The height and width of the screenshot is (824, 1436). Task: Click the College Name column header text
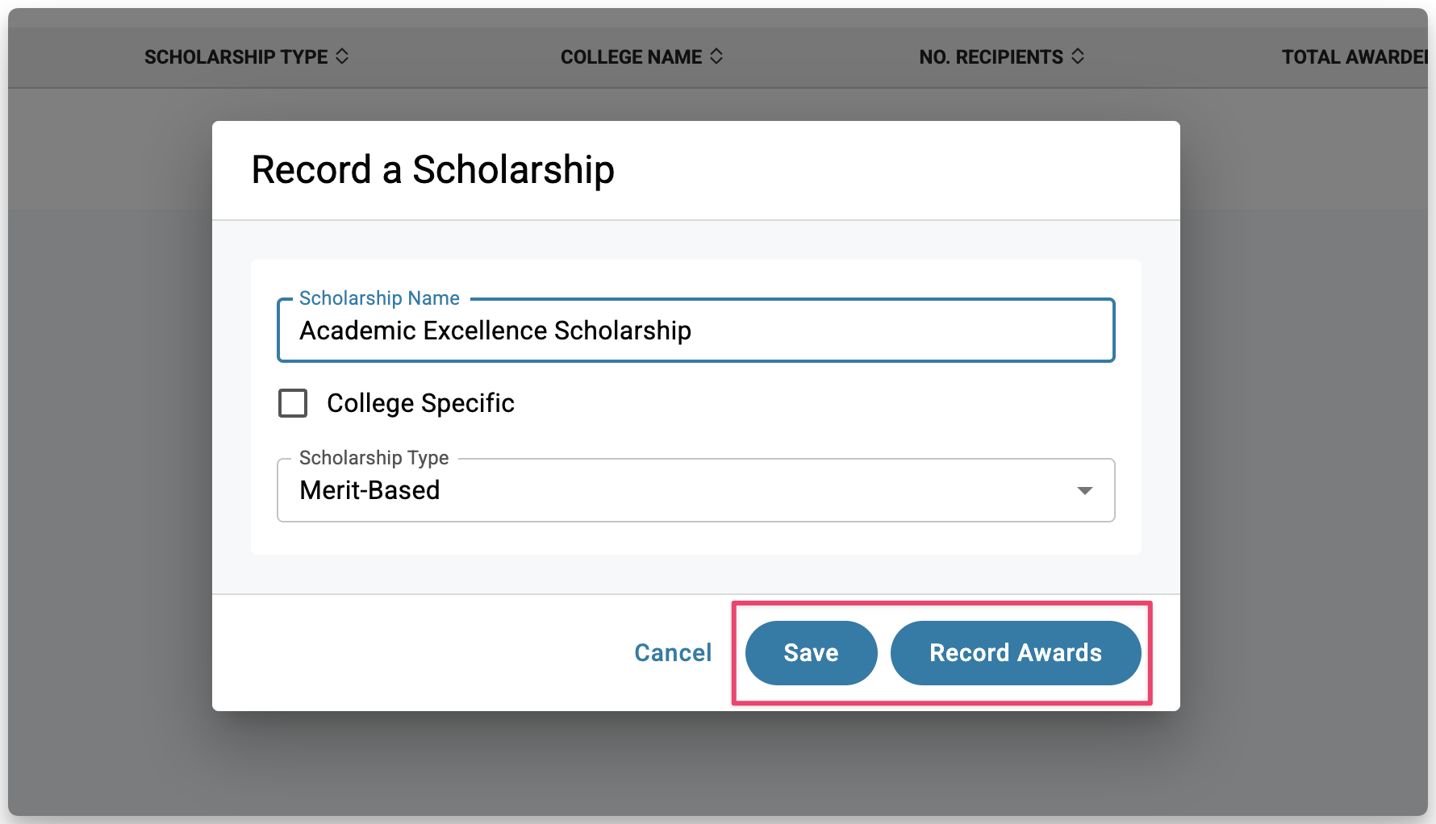(631, 57)
